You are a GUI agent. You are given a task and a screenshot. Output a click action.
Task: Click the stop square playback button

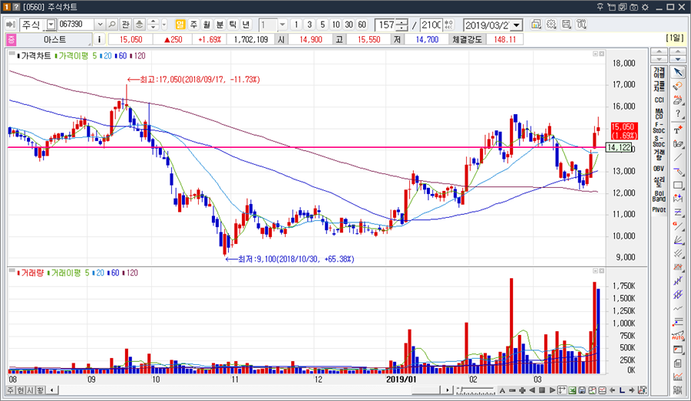[x=542, y=390]
